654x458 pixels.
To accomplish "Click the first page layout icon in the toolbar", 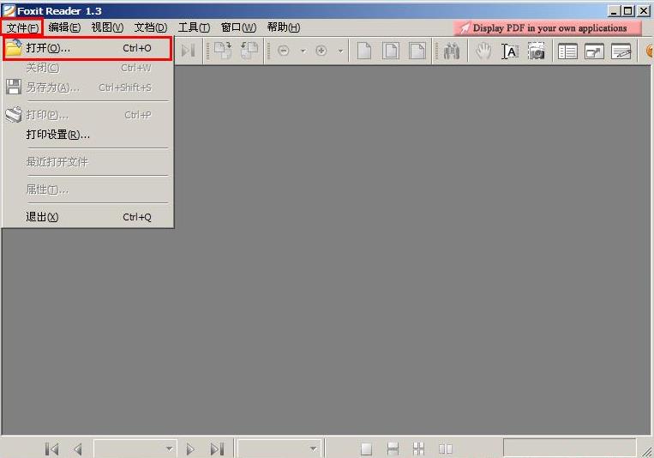I will 364,51.
